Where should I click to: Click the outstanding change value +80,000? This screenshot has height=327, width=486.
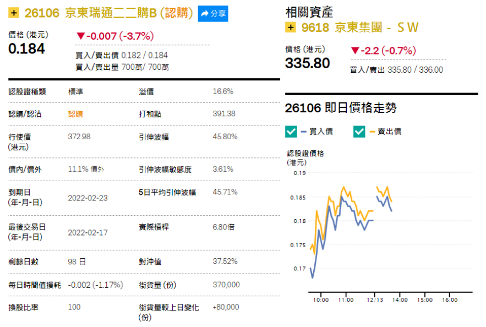click(226, 307)
